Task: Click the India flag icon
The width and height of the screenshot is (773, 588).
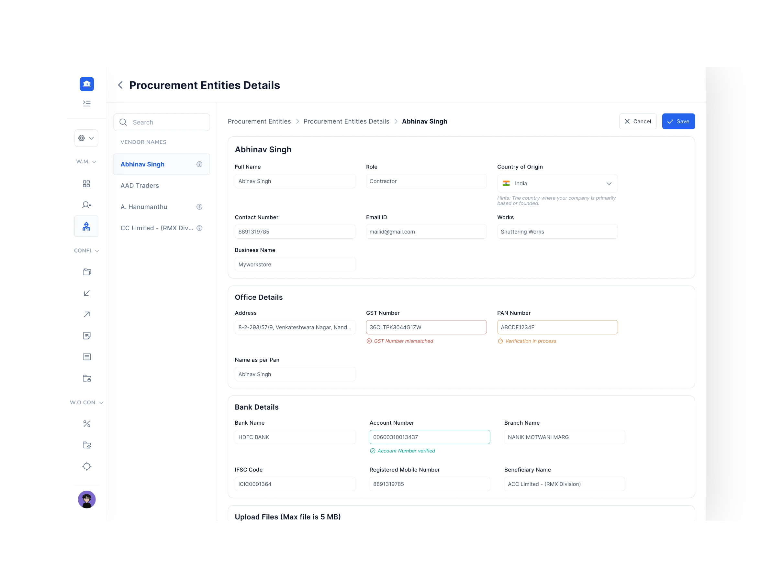Action: point(506,183)
